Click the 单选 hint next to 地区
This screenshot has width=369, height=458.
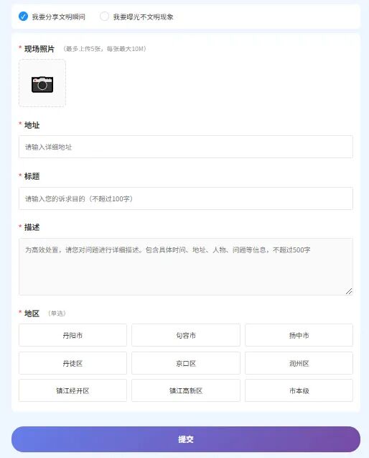pos(57,313)
